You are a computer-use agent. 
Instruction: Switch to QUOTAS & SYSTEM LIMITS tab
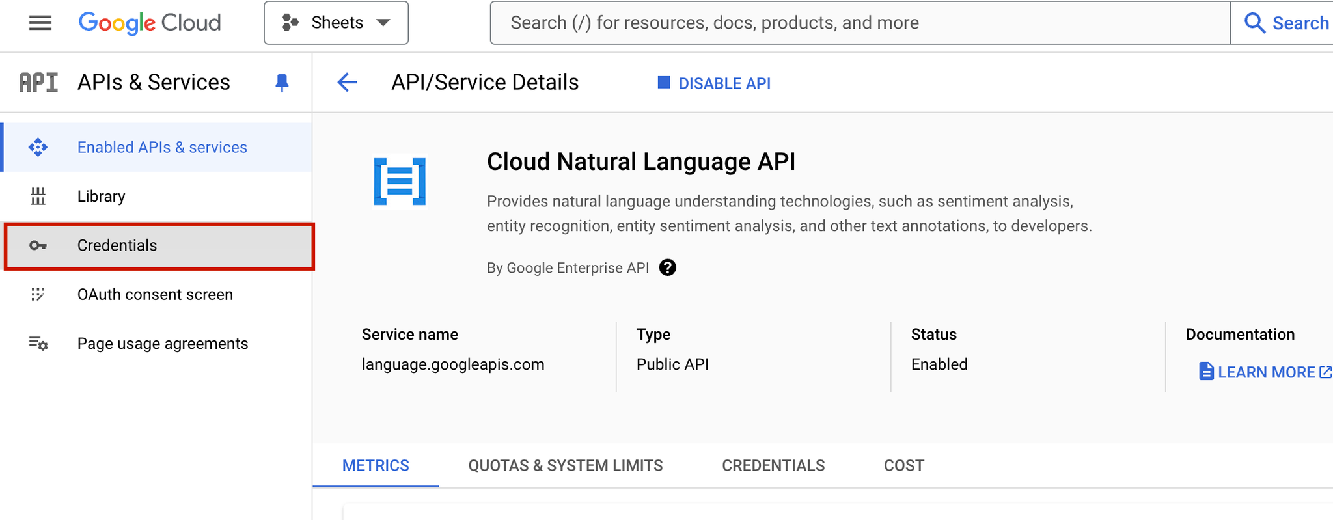click(566, 465)
